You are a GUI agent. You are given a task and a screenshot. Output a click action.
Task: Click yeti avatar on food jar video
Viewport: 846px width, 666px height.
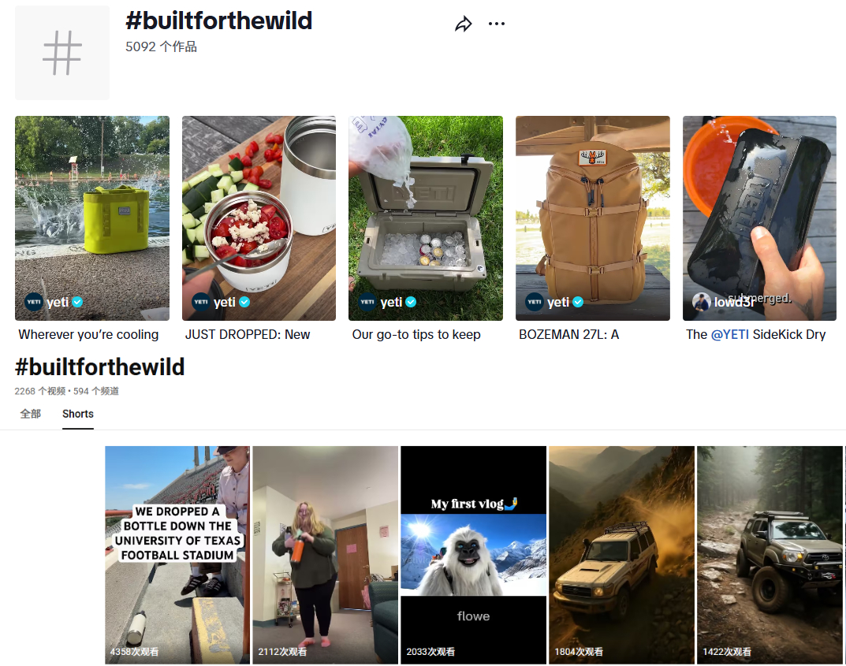pos(201,302)
